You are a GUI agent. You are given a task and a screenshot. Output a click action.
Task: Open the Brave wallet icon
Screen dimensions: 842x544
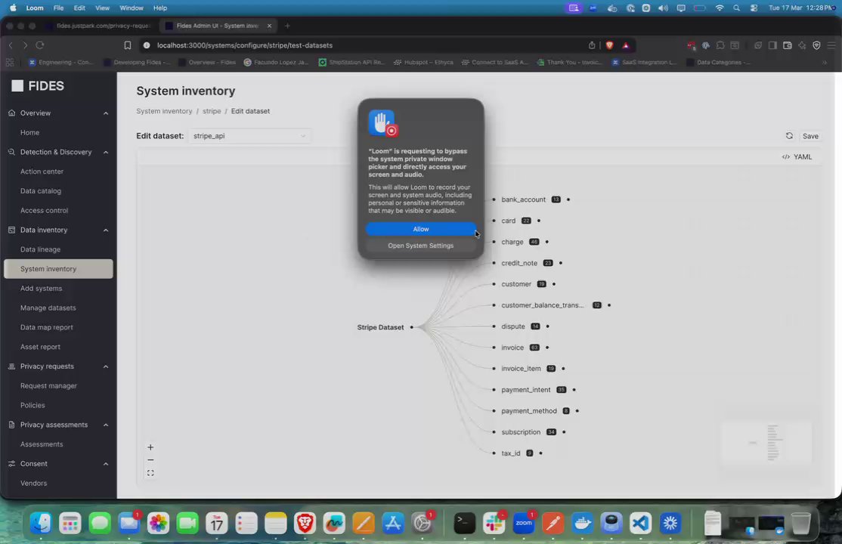pos(788,45)
